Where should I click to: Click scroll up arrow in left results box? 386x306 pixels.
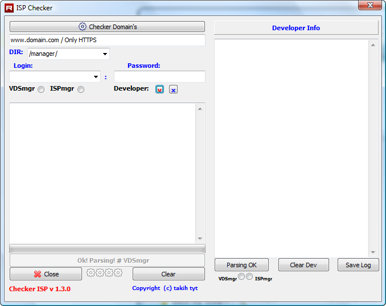pyautogui.click(x=200, y=109)
